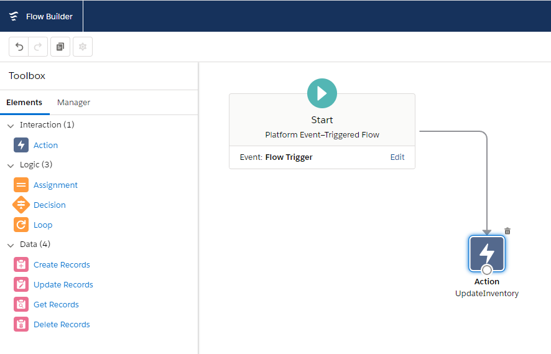Click the copy elements toolbar button
This screenshot has width=551, height=354.
pyautogui.click(x=60, y=47)
